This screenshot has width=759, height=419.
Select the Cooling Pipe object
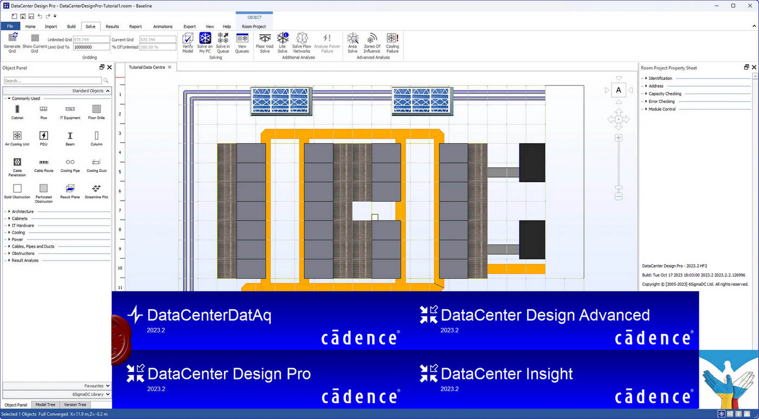[70, 165]
